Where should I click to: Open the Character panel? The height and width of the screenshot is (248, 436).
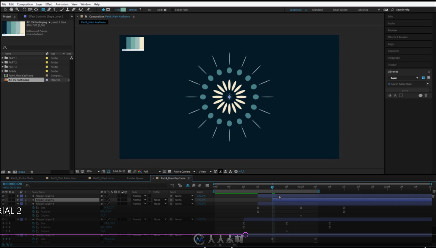[393, 51]
